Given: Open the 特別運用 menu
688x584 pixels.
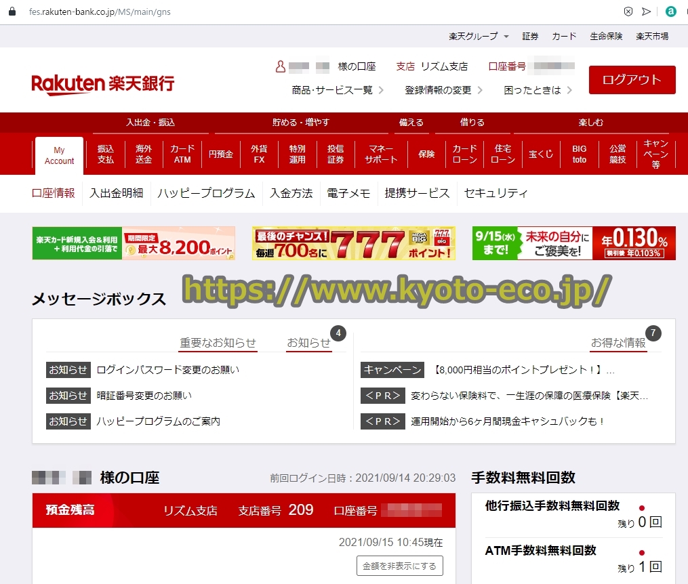Looking at the screenshot, I should point(297,154).
